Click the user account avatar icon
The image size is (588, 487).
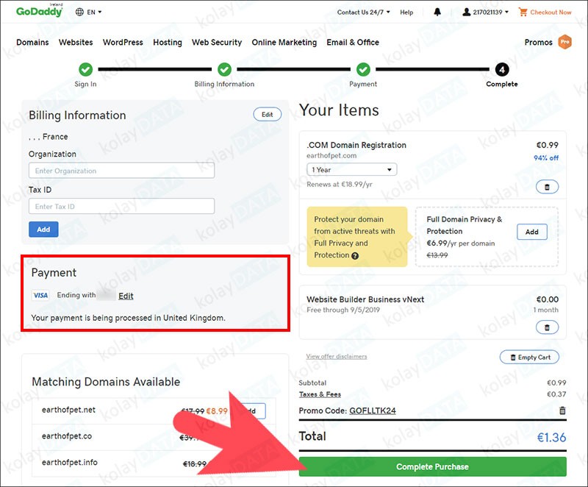pos(466,12)
